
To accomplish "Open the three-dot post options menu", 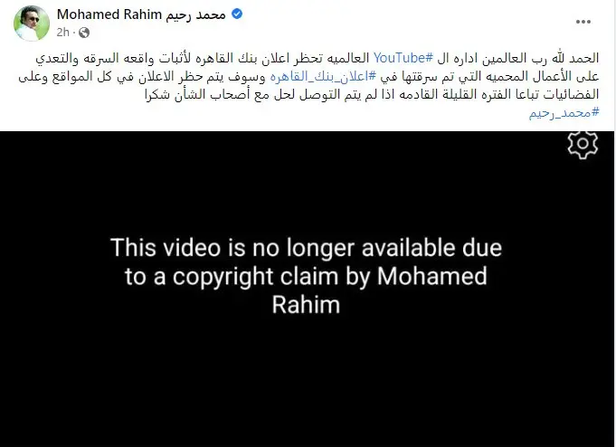I will (583, 22).
